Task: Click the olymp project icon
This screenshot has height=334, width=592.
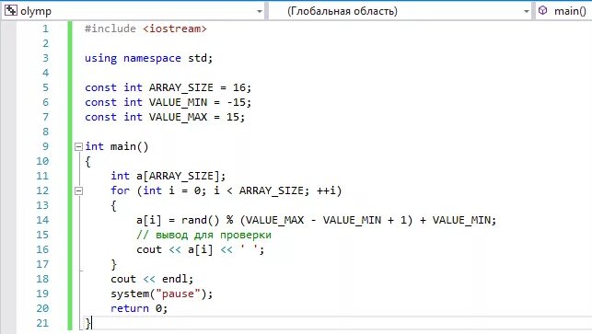Action: pos(10,10)
